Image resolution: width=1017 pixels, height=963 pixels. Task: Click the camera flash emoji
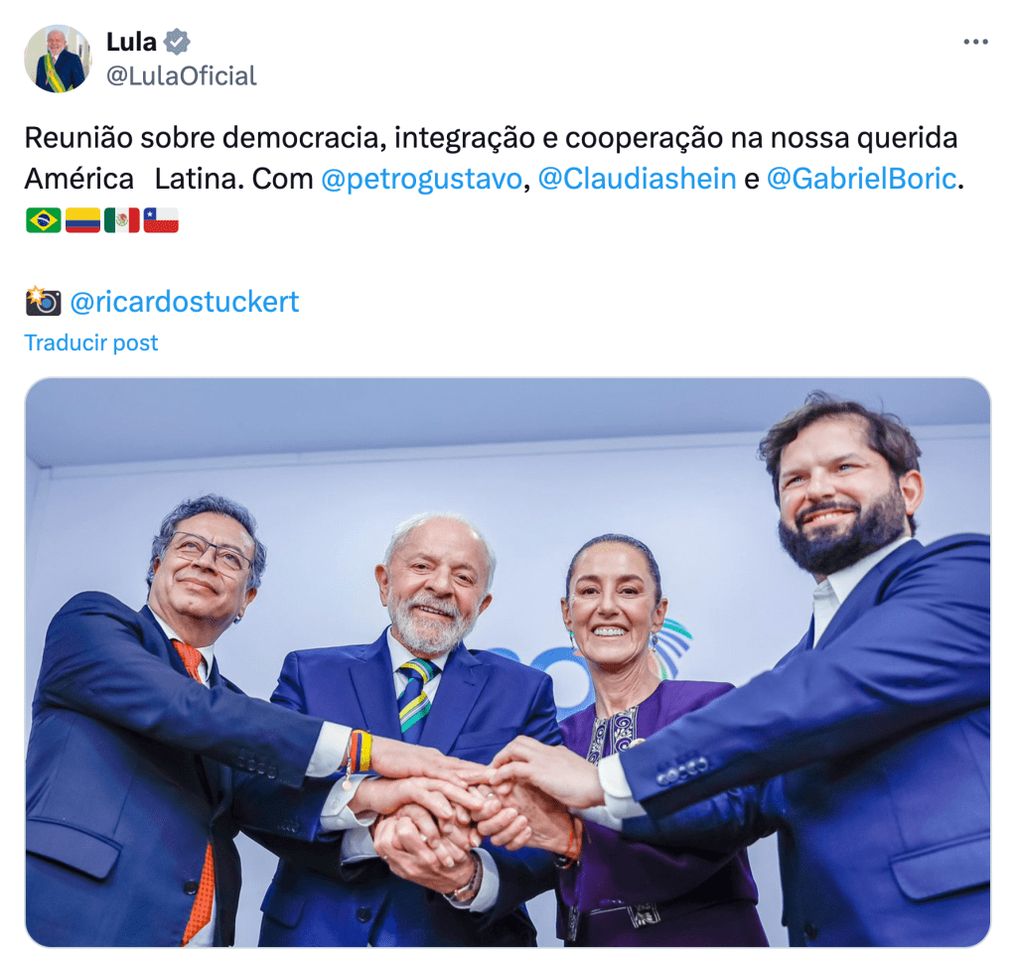(44, 301)
